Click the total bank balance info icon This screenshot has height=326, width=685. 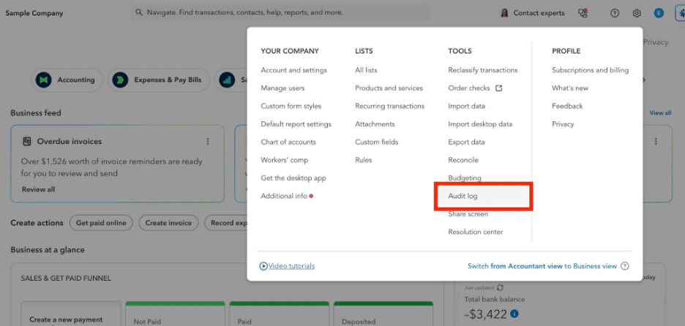tap(514, 314)
